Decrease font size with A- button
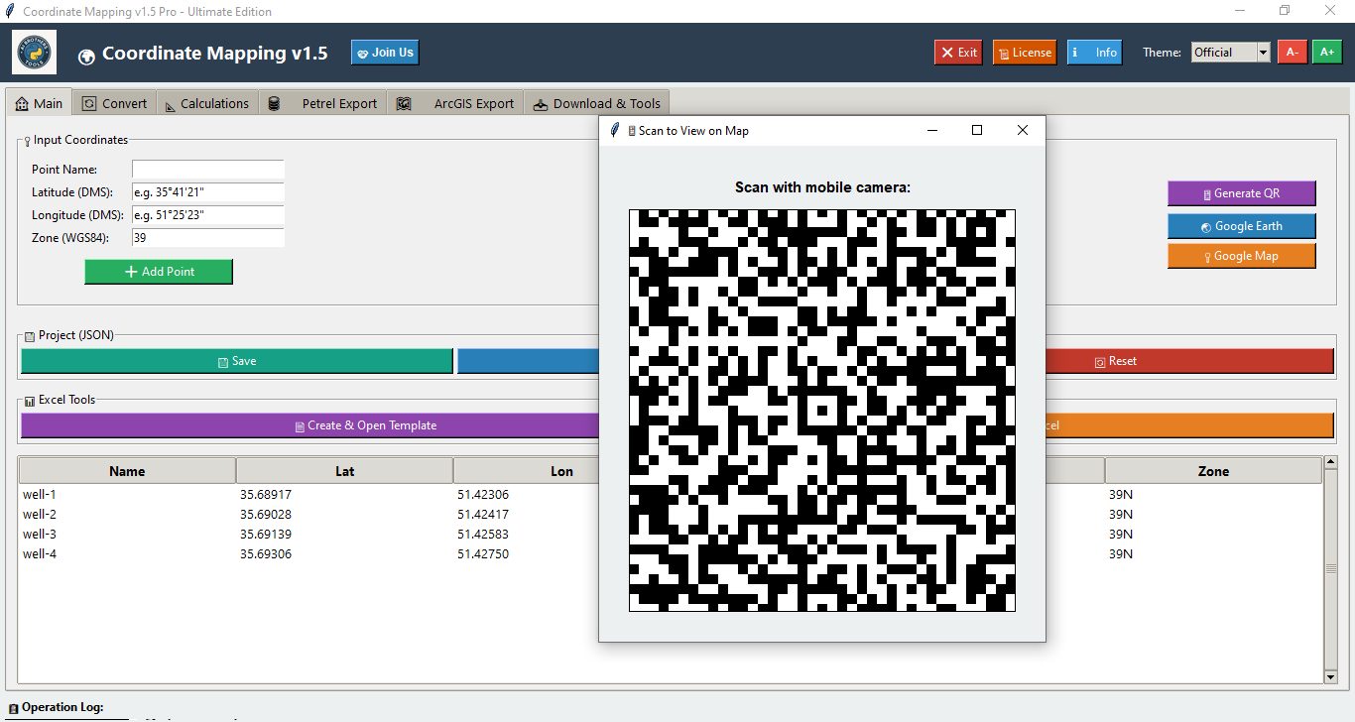The image size is (1355, 722). 1292,53
